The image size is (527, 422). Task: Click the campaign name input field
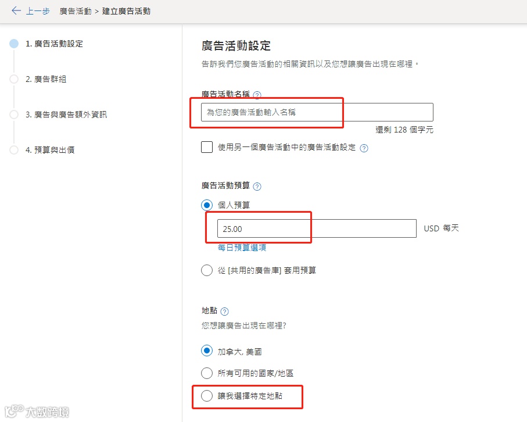tap(317, 112)
